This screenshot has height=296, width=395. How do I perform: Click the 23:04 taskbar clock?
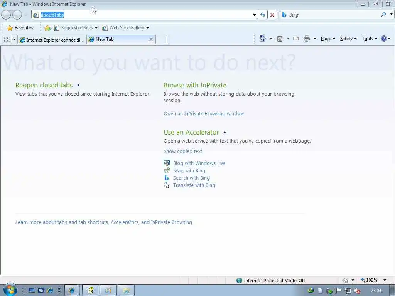click(x=376, y=291)
